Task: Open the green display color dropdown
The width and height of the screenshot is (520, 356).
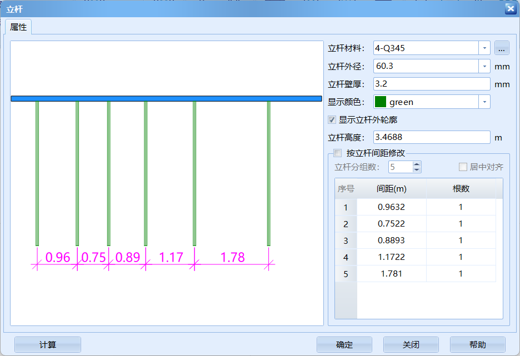Action: click(484, 102)
